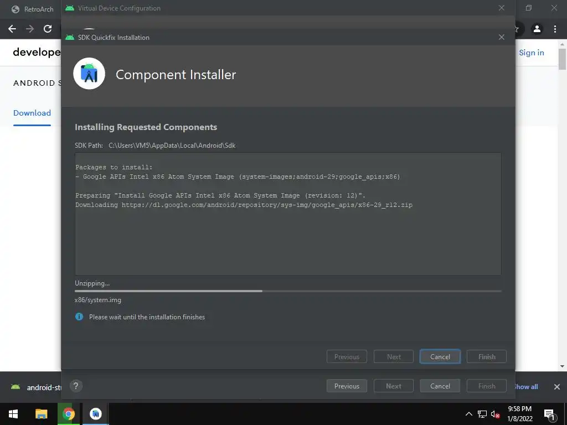This screenshot has height=425, width=567.
Task: Reload the Chrome page
Action: (x=48, y=29)
